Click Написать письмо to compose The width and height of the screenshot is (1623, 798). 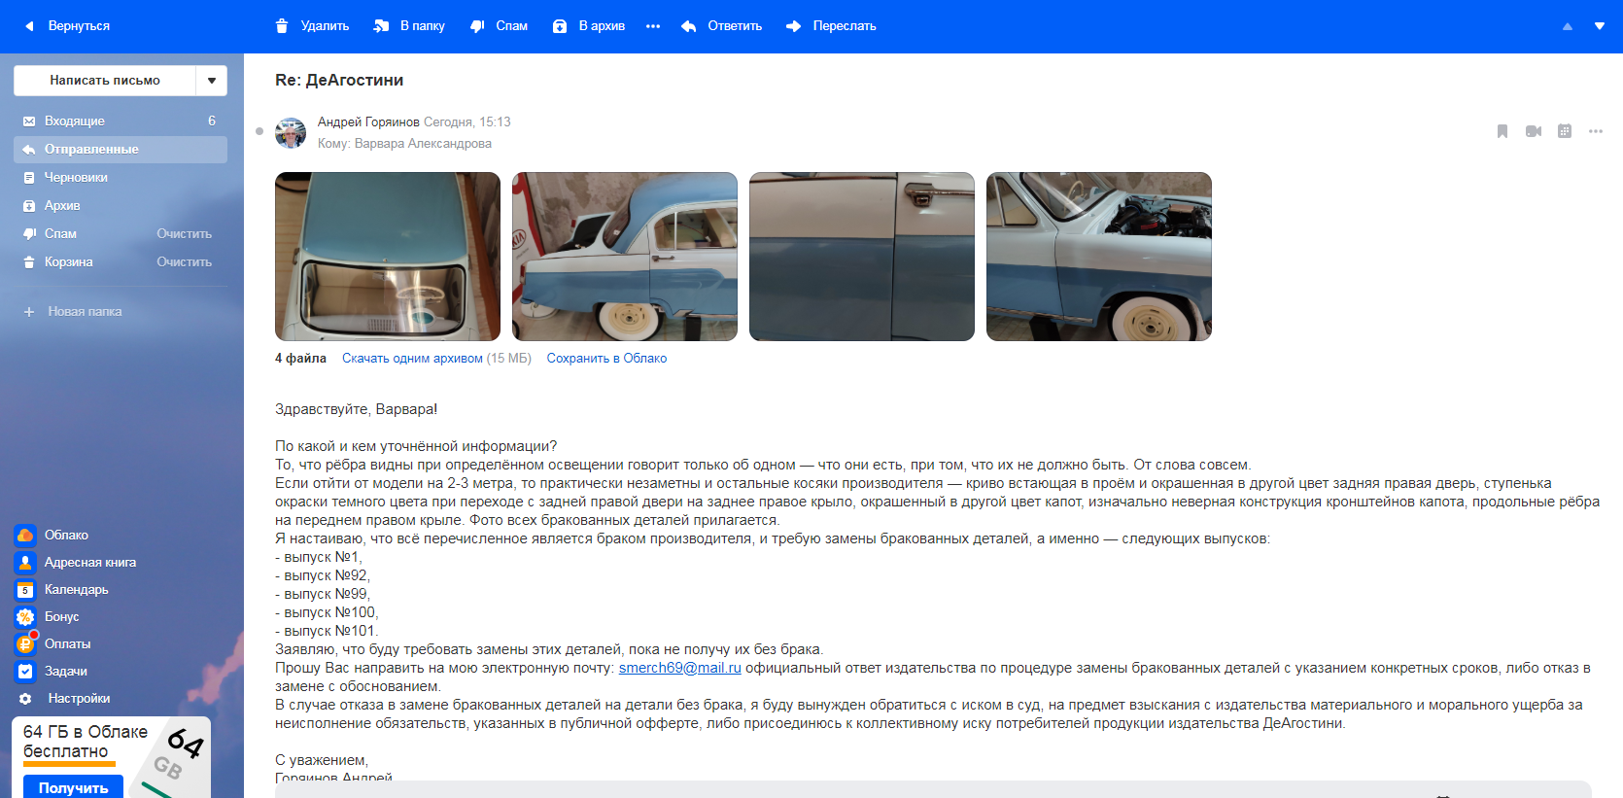105,81
